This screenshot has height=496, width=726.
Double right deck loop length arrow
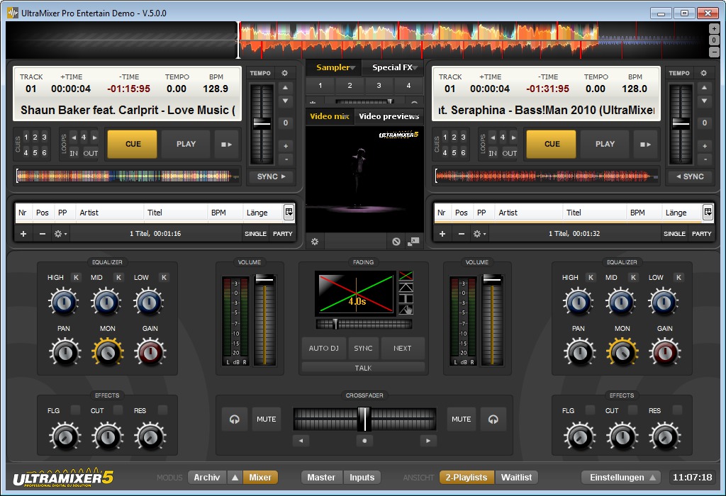[x=513, y=137]
